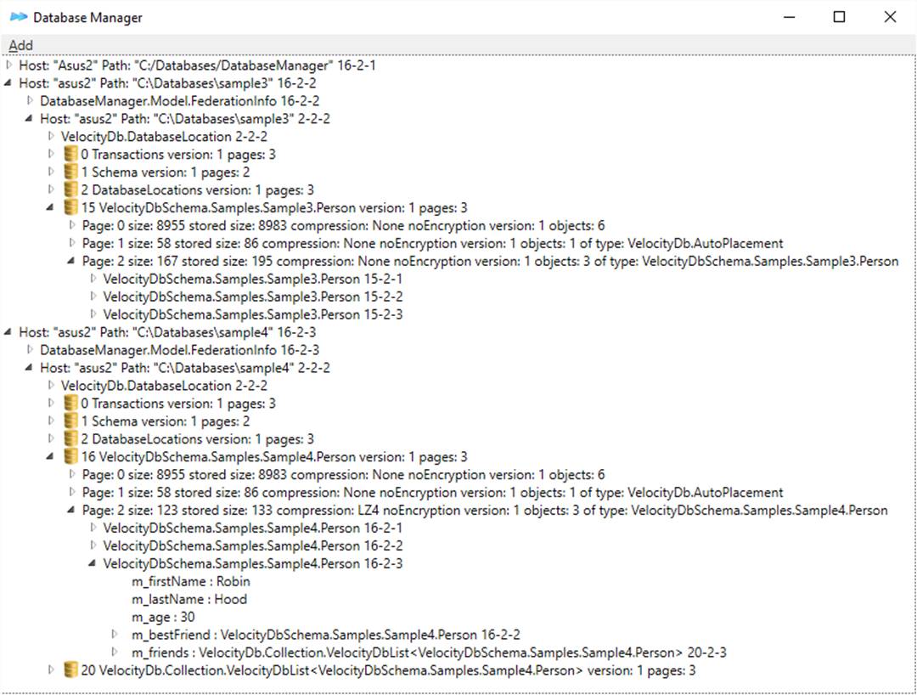Click the Database Manager app icon in title bar
The image size is (917, 695).
[x=19, y=17]
